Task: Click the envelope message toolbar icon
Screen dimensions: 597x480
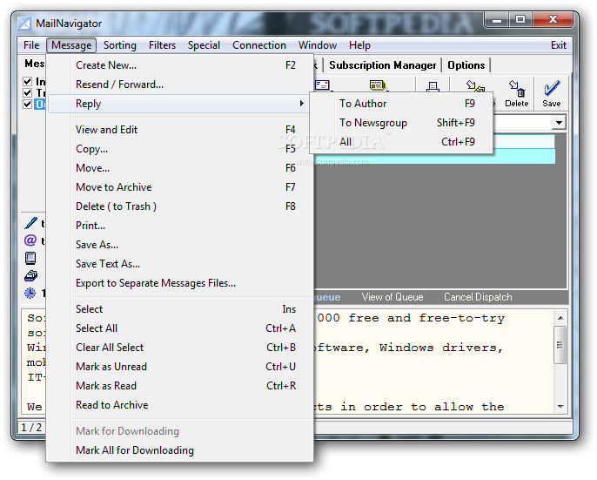Action: point(323,85)
